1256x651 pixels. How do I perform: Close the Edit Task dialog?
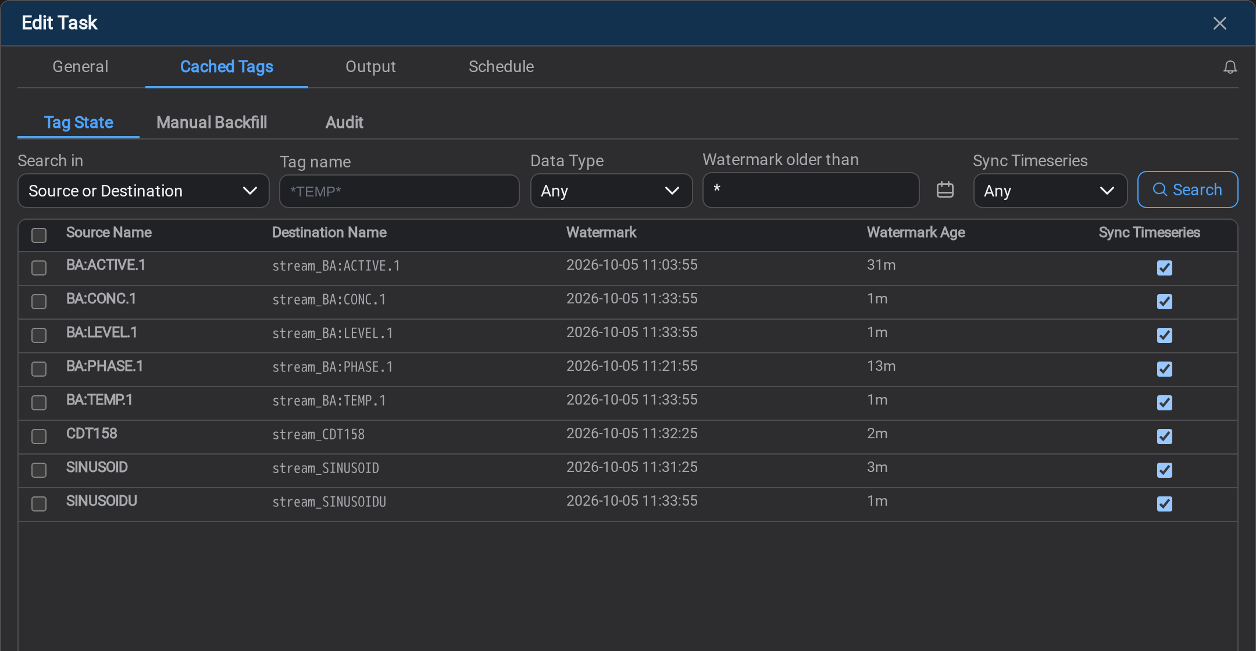[x=1219, y=23]
